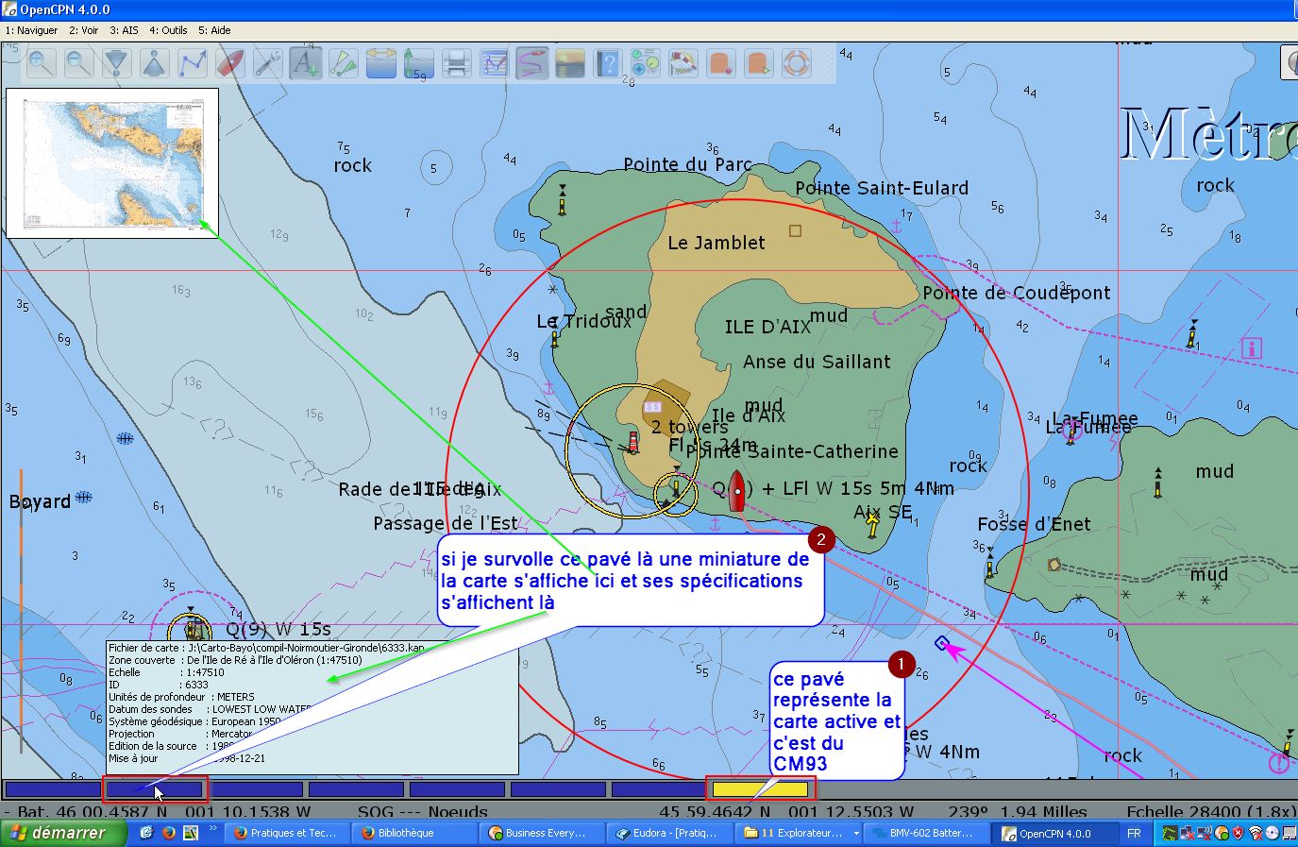Expand the quick launch chevron in taskbar
Image resolution: width=1298 pixels, height=847 pixels.
coord(213,829)
